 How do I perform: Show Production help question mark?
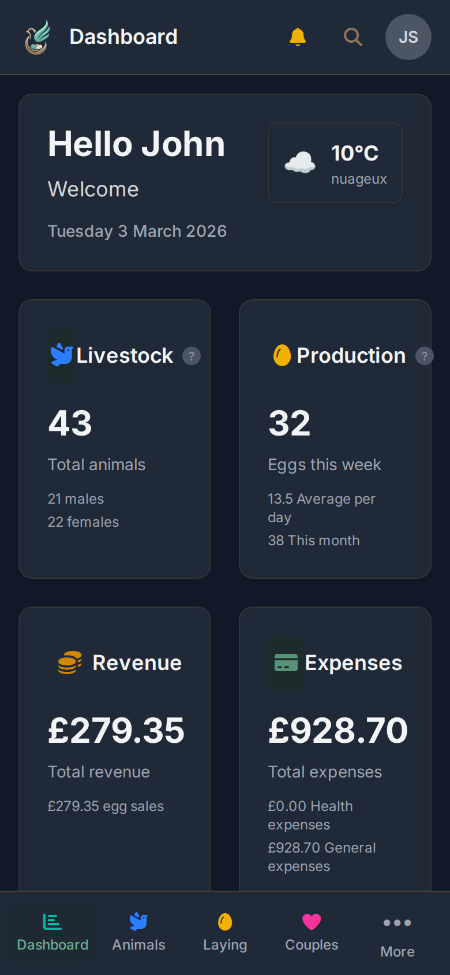[425, 356]
